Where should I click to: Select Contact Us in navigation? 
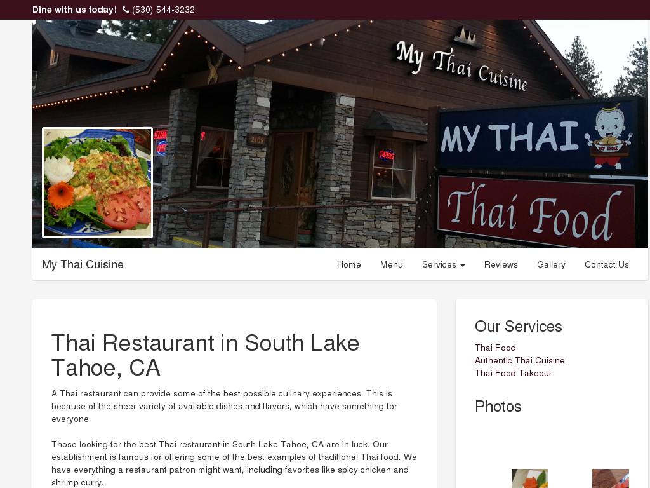[606, 264]
